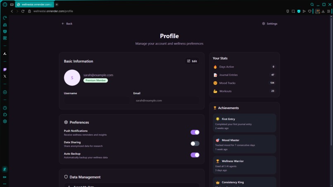Open the downloads toolbar icon
333x187 pixels.
323,11
